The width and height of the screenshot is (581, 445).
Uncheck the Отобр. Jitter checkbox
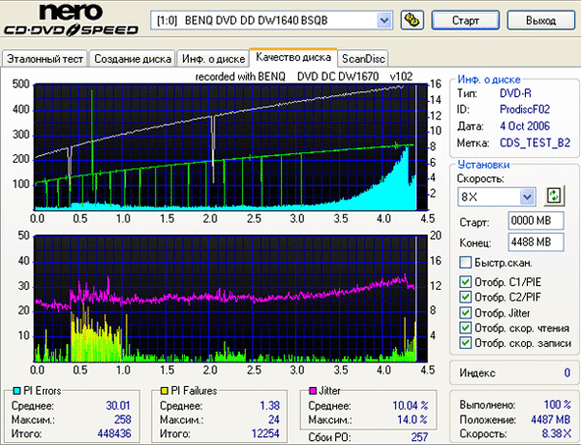point(467,312)
